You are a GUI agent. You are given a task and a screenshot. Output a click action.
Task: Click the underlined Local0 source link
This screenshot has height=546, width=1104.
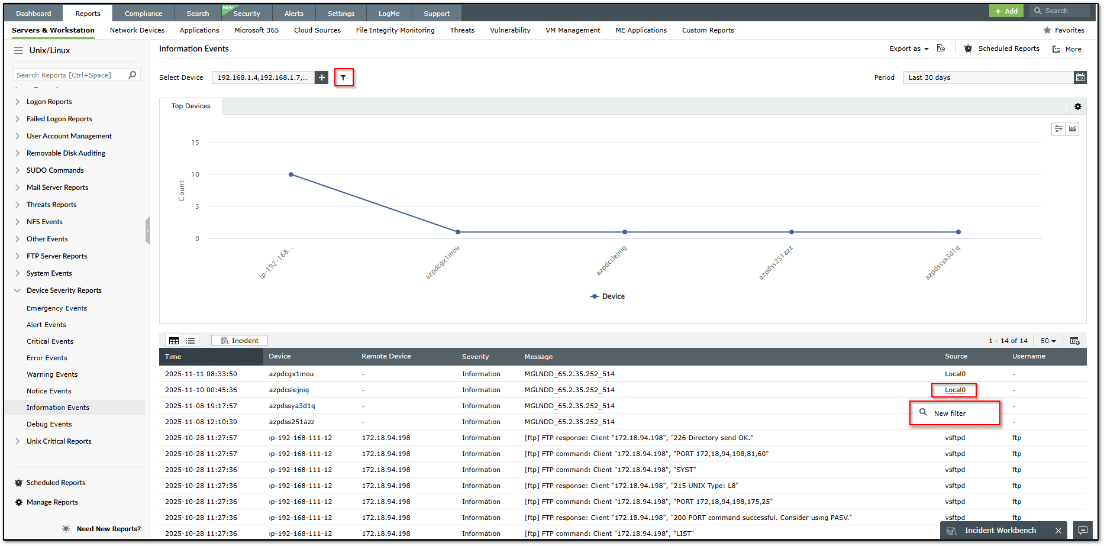point(955,390)
